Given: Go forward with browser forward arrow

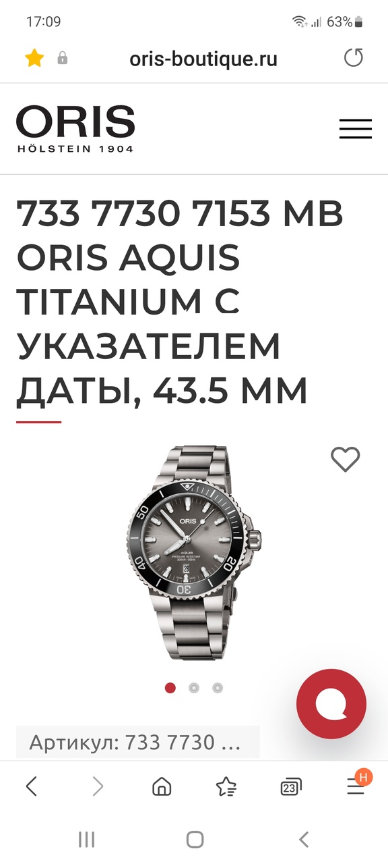Looking at the screenshot, I should point(98,786).
